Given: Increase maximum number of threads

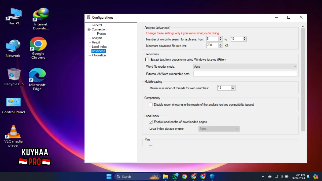Looking at the screenshot, I should click(233, 87).
